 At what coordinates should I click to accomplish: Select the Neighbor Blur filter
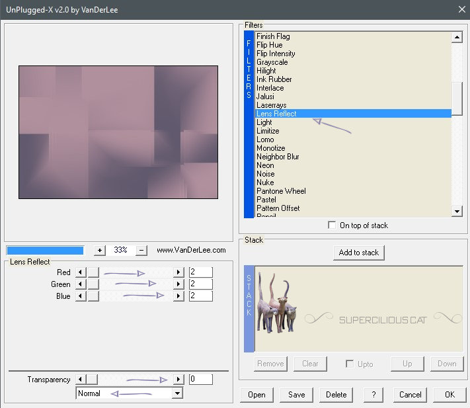[x=278, y=157]
